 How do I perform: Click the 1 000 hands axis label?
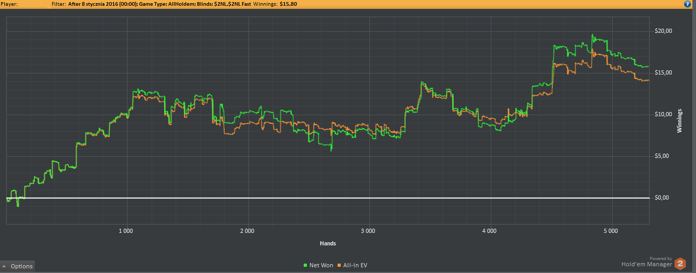coord(126,230)
